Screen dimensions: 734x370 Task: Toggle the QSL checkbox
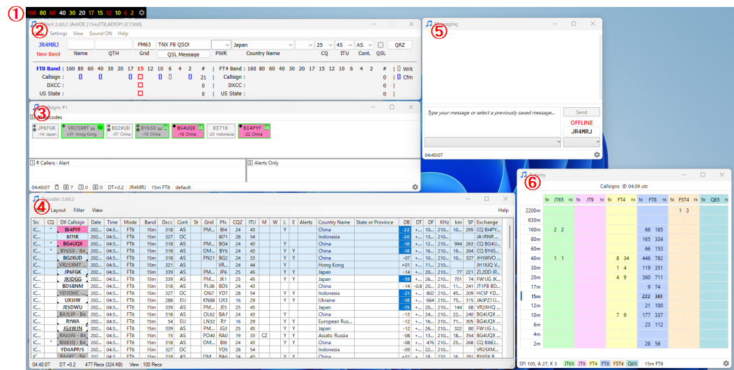click(x=381, y=45)
